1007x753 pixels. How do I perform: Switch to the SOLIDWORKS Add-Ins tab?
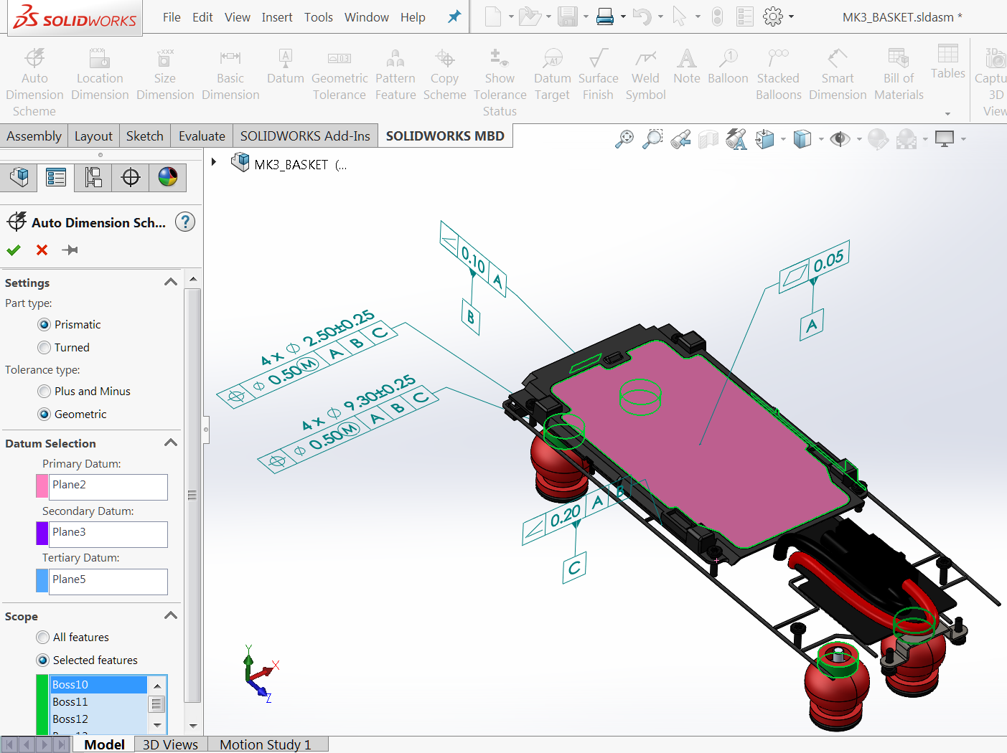(305, 136)
